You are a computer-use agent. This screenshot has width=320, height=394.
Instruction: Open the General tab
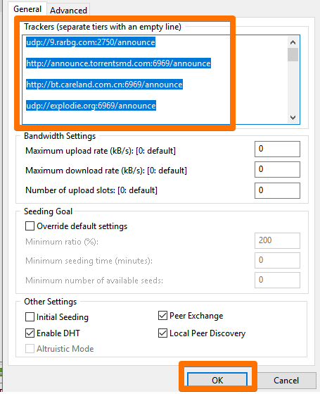(27, 9)
